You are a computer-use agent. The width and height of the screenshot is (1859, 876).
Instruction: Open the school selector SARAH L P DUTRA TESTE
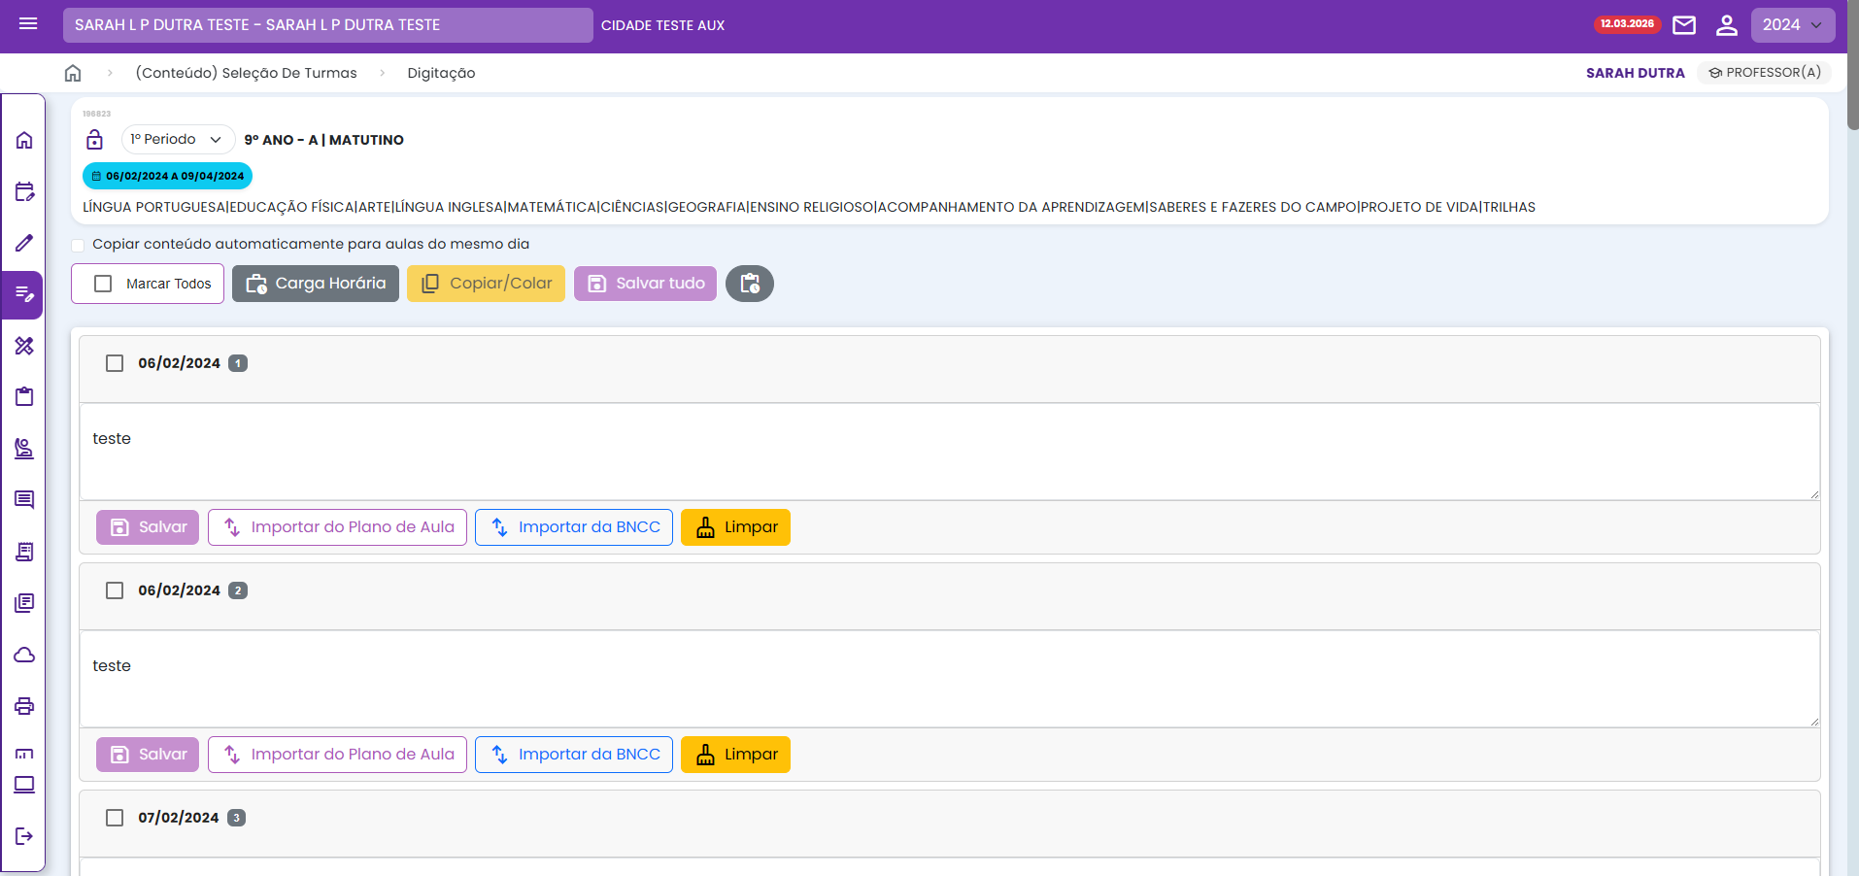pos(327,25)
